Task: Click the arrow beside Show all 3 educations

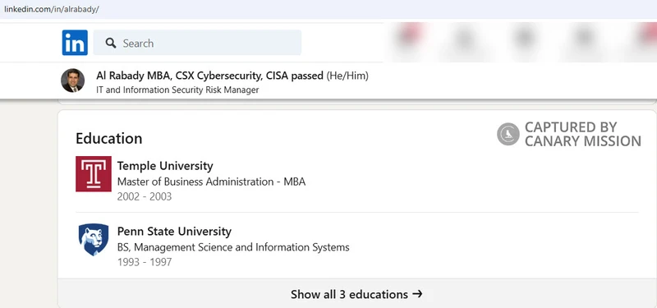Action: coord(417,294)
